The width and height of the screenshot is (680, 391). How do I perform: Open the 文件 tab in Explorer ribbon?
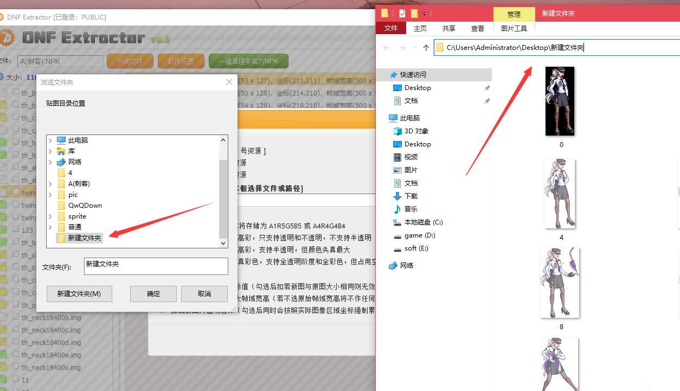(x=390, y=28)
